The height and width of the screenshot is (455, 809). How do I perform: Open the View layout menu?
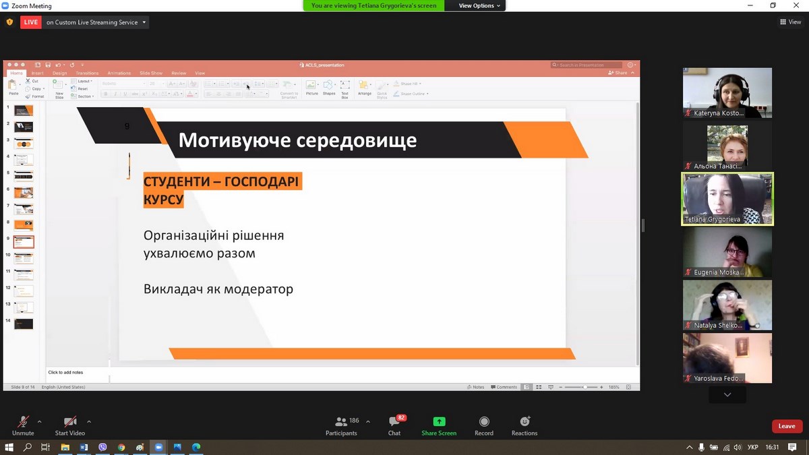point(790,22)
